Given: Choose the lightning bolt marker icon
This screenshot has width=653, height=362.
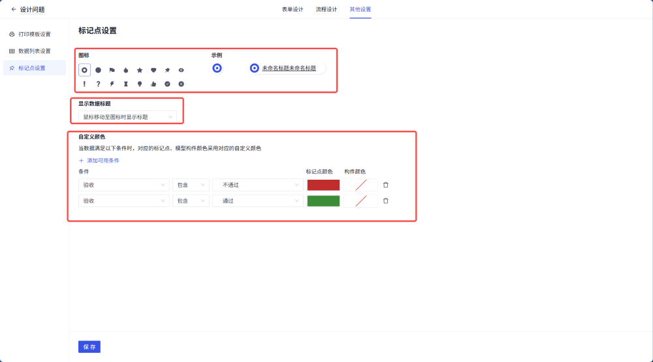Looking at the screenshot, I should click(x=112, y=84).
